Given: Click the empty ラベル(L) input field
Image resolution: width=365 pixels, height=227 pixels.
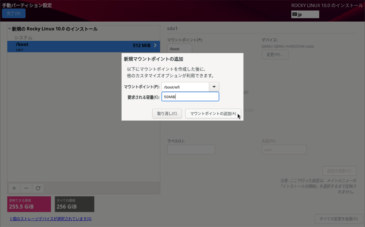Looking at the screenshot, I should [x=191, y=149].
